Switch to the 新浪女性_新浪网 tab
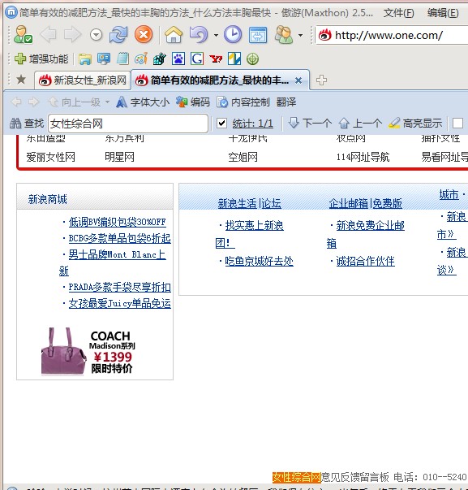 click(x=83, y=80)
